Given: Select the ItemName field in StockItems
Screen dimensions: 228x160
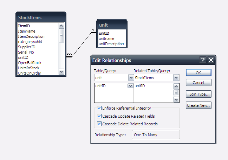Looking at the screenshot, I should coord(27,31).
